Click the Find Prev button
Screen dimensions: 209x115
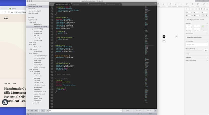[138, 111]
